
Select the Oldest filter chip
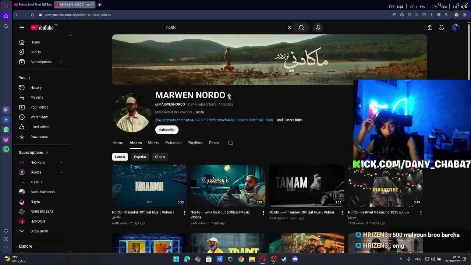pyautogui.click(x=160, y=157)
